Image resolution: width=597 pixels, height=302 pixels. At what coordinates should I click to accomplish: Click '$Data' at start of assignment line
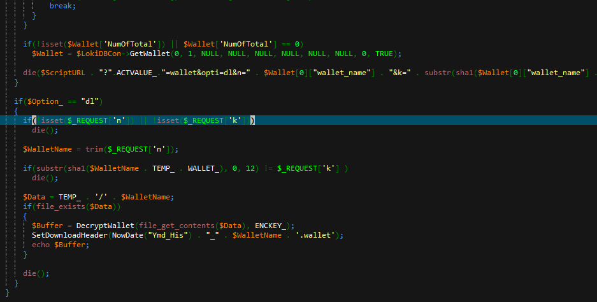[x=34, y=197]
